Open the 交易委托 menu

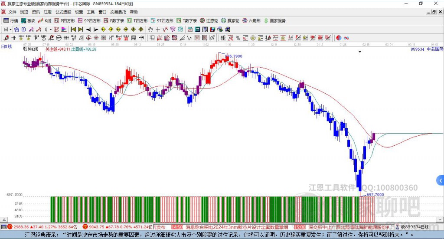(118, 12)
